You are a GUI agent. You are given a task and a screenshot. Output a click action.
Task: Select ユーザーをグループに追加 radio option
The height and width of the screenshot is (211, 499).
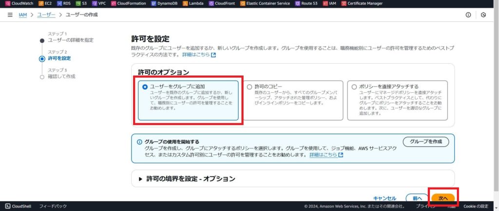pyautogui.click(x=144, y=87)
